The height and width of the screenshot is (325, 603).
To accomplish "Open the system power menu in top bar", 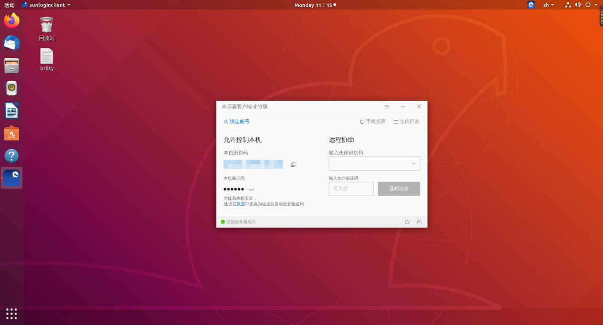I will point(591,5).
